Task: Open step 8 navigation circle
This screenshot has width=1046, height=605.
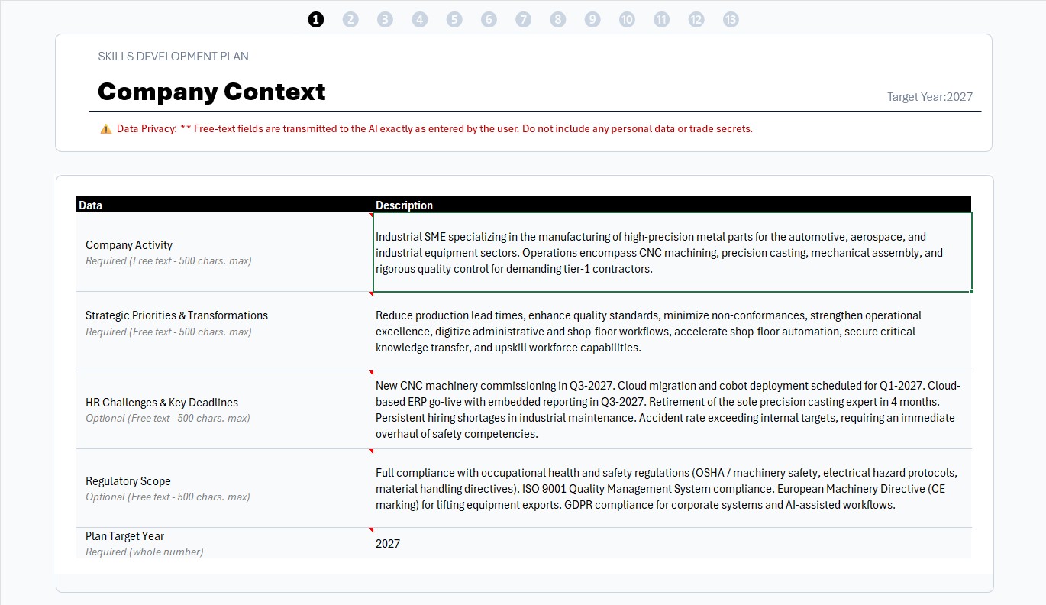Action: (558, 20)
